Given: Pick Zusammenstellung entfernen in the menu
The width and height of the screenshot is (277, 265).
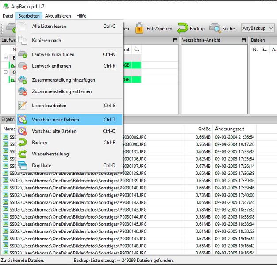Looking at the screenshot, I should coord(69,91).
